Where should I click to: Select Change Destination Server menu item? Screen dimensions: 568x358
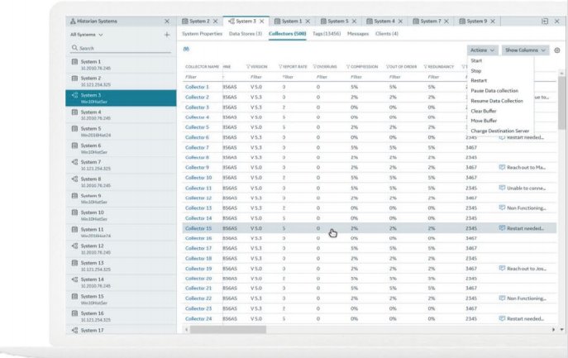pos(501,131)
